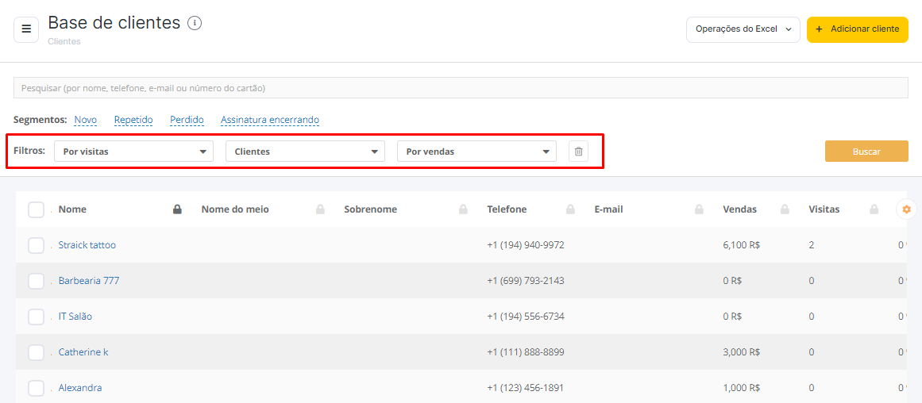This screenshot has height=403, width=922.
Task: Click the lock icon beside Visitas
Action: pyautogui.click(x=874, y=209)
